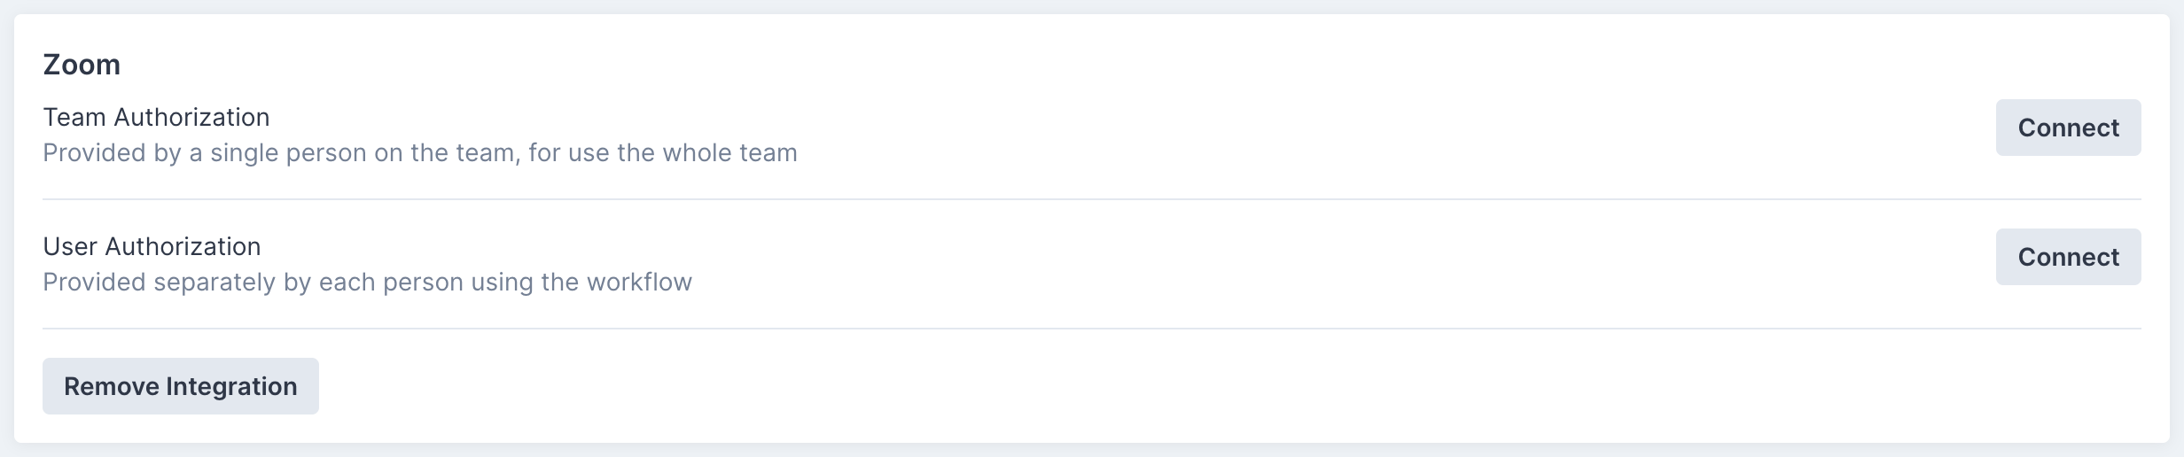The height and width of the screenshot is (457, 2184).
Task: Authorize Zoom for the whole team
Action: (x=2067, y=128)
